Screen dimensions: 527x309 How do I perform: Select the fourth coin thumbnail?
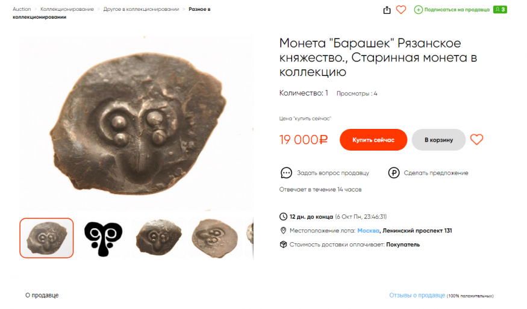(x=215, y=238)
